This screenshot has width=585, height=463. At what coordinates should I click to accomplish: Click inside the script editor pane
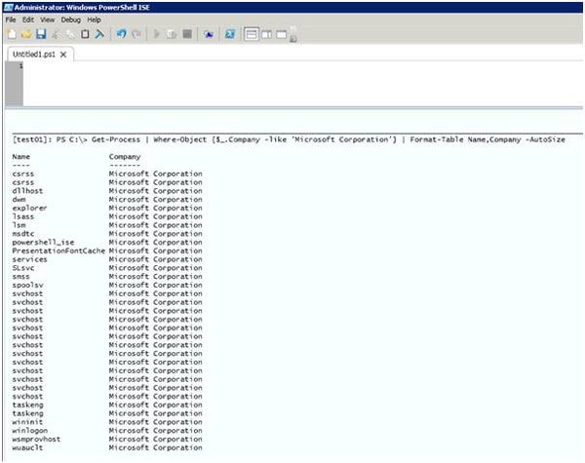302,84
